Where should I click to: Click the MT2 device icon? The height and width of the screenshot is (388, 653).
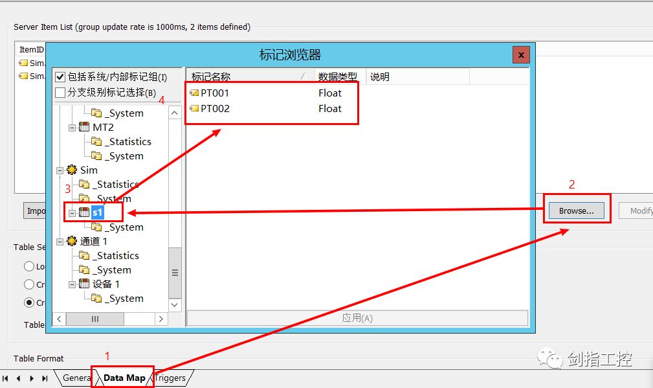click(x=84, y=127)
